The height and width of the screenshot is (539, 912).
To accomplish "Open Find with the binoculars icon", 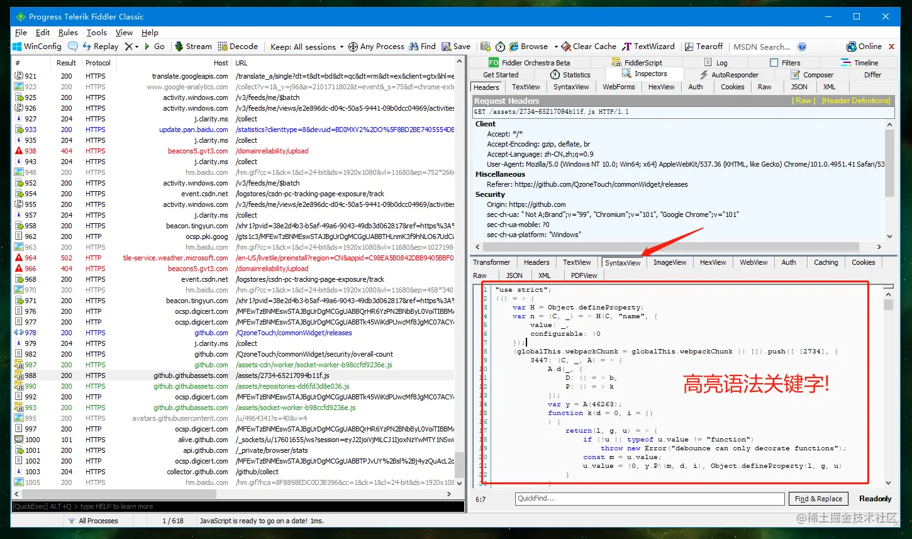I will (x=422, y=47).
